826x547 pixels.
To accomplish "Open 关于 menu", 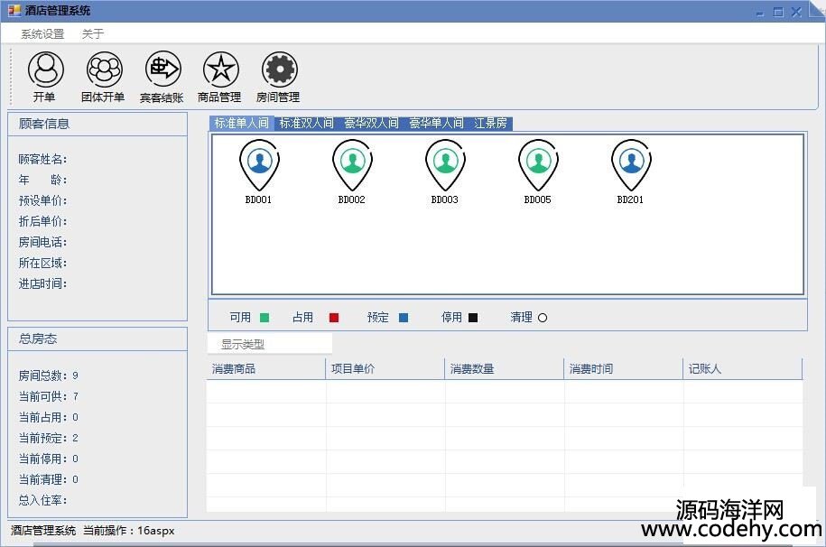I will click(x=93, y=34).
